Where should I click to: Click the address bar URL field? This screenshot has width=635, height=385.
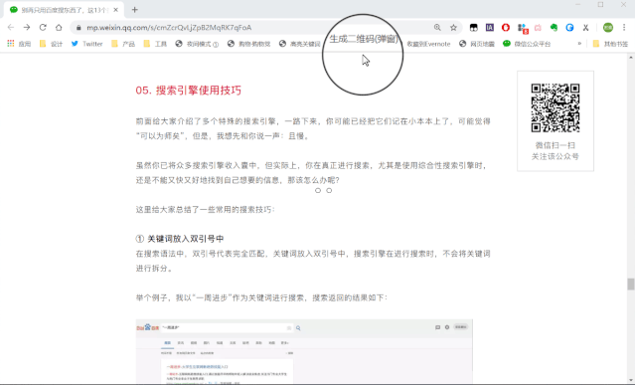click(x=255, y=28)
